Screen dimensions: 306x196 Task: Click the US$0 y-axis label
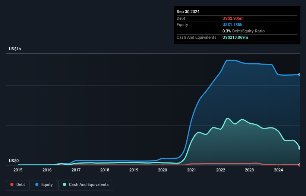tap(14, 161)
